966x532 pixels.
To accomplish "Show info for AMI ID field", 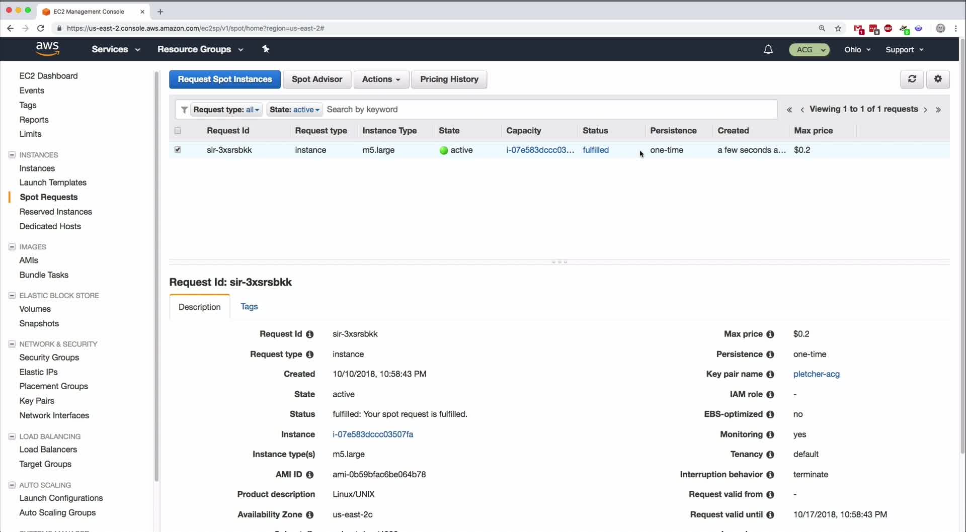I will (x=309, y=475).
